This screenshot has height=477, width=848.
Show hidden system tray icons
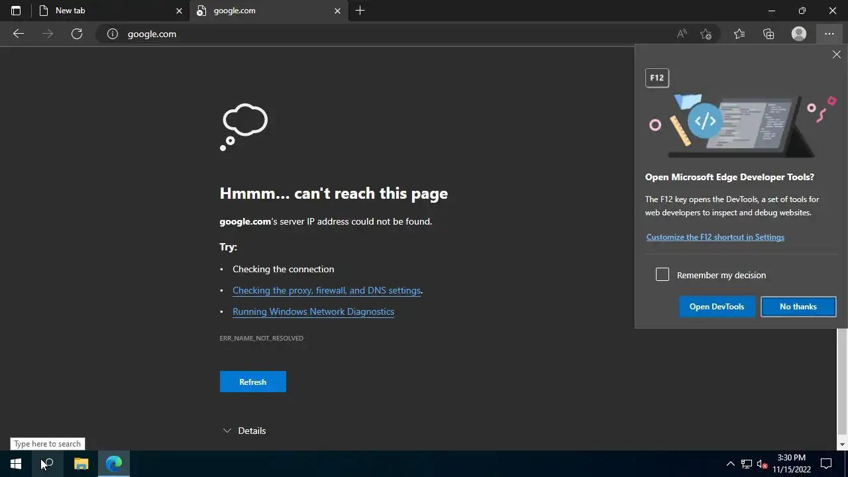click(730, 464)
